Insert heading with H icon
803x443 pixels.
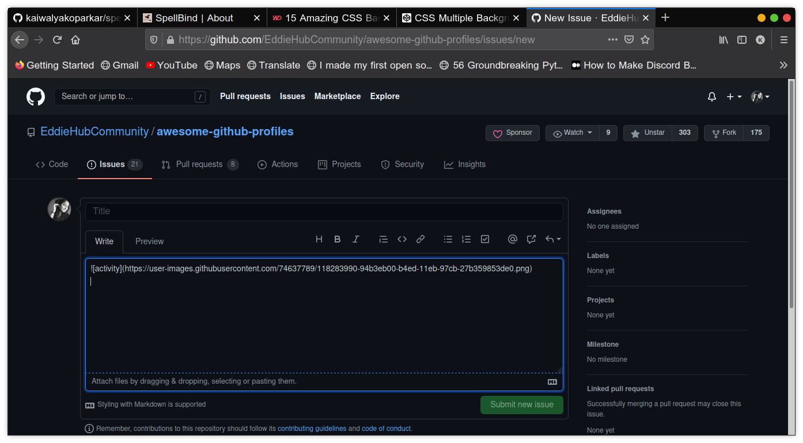point(319,239)
